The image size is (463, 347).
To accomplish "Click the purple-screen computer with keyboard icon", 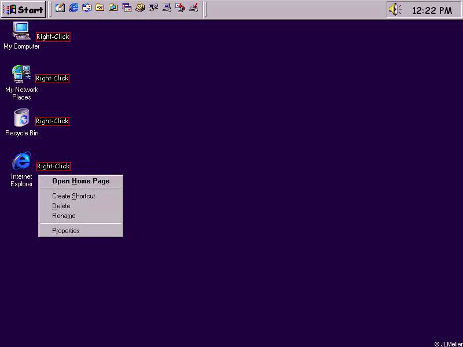I will [167, 8].
